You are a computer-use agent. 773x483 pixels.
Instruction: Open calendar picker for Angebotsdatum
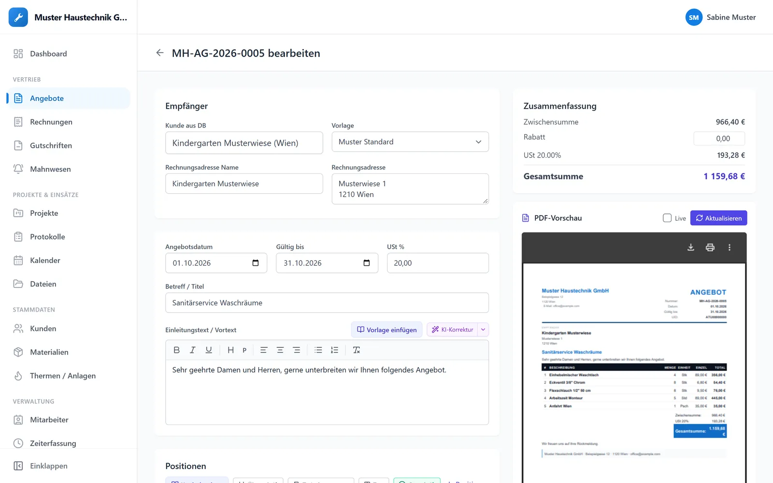(256, 263)
